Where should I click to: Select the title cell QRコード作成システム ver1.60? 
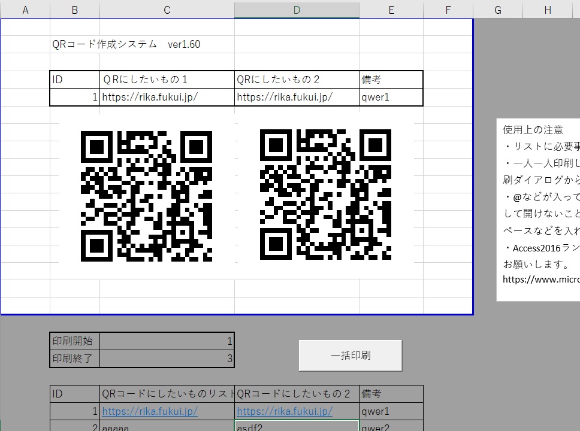(x=126, y=44)
